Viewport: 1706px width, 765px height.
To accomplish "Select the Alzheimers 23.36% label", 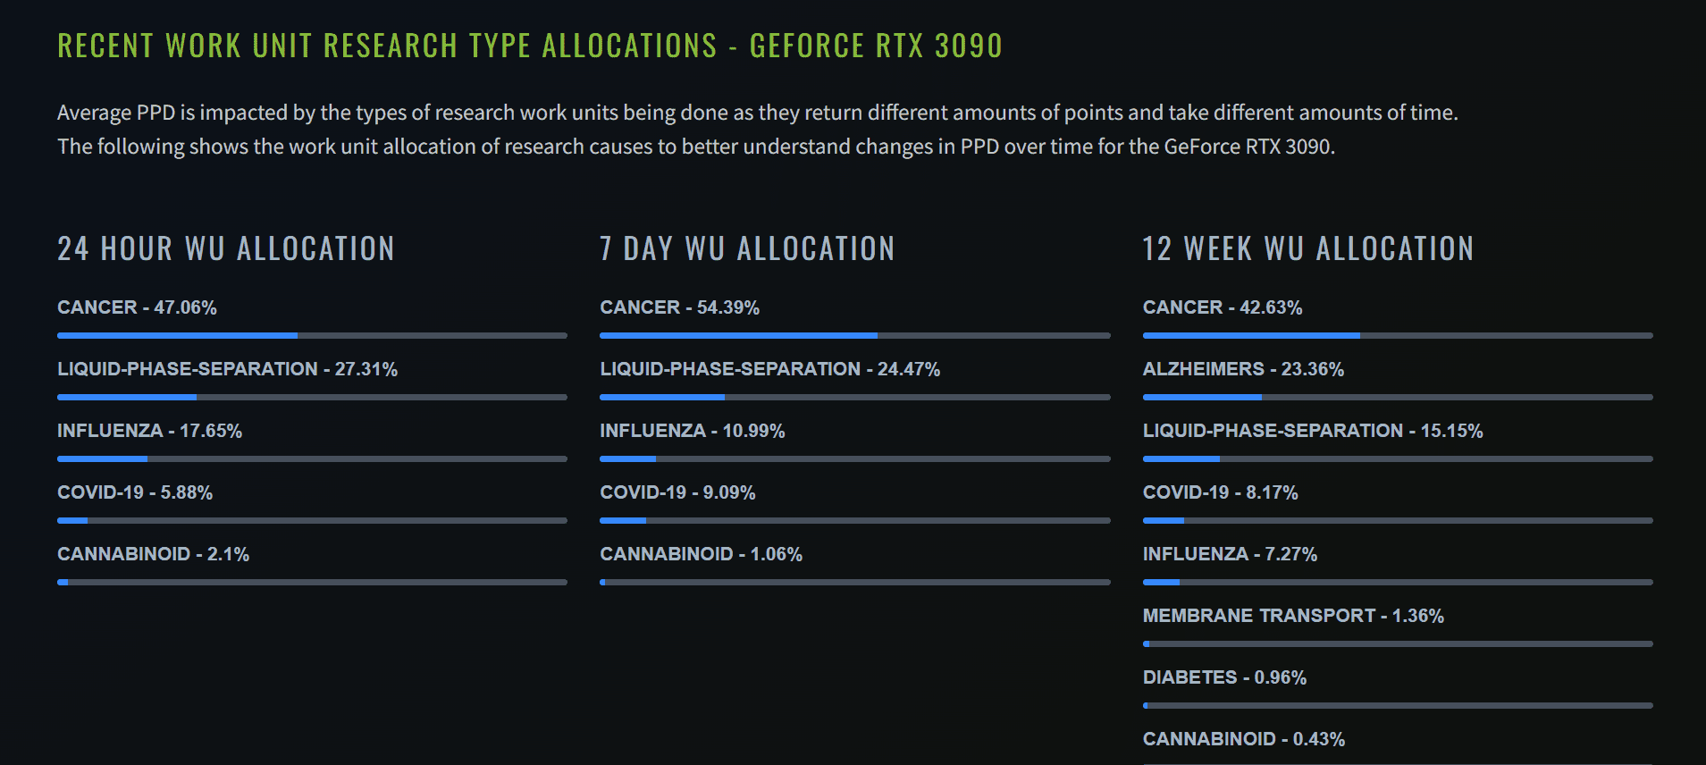I will point(1243,369).
